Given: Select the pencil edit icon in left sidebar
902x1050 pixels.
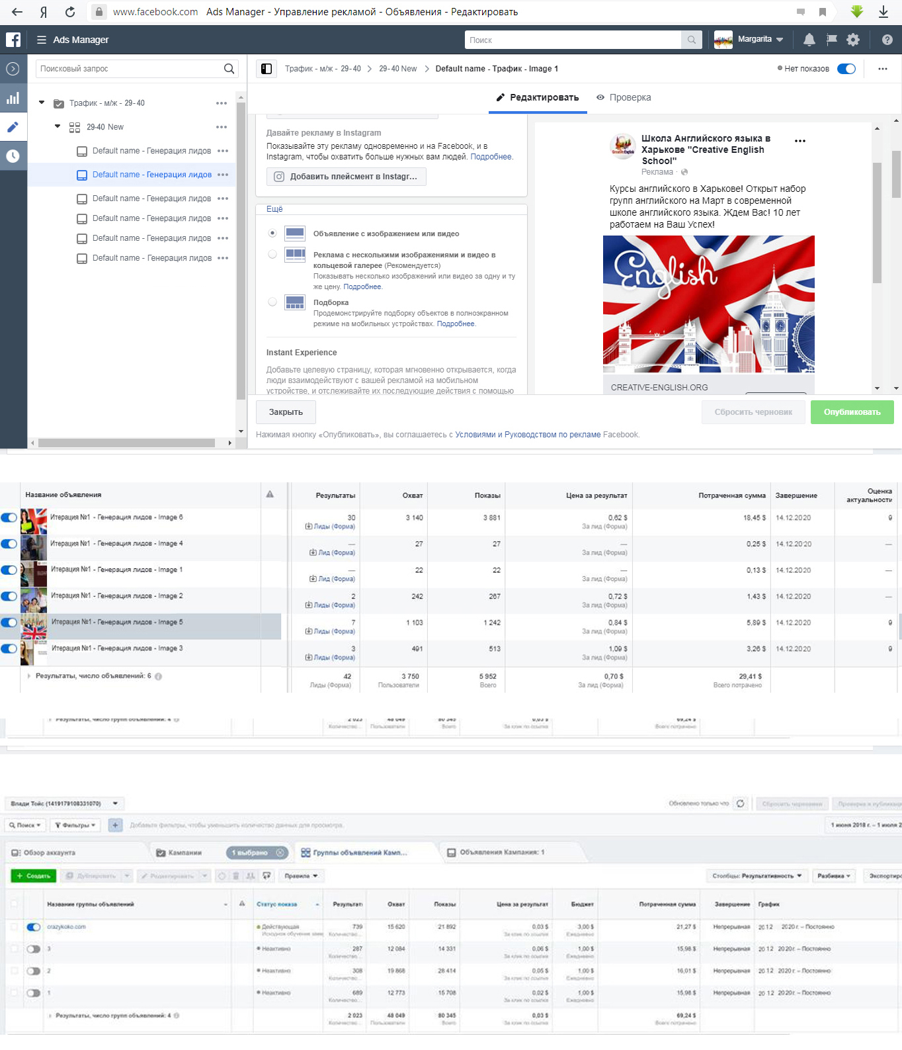Looking at the screenshot, I should 13,127.
